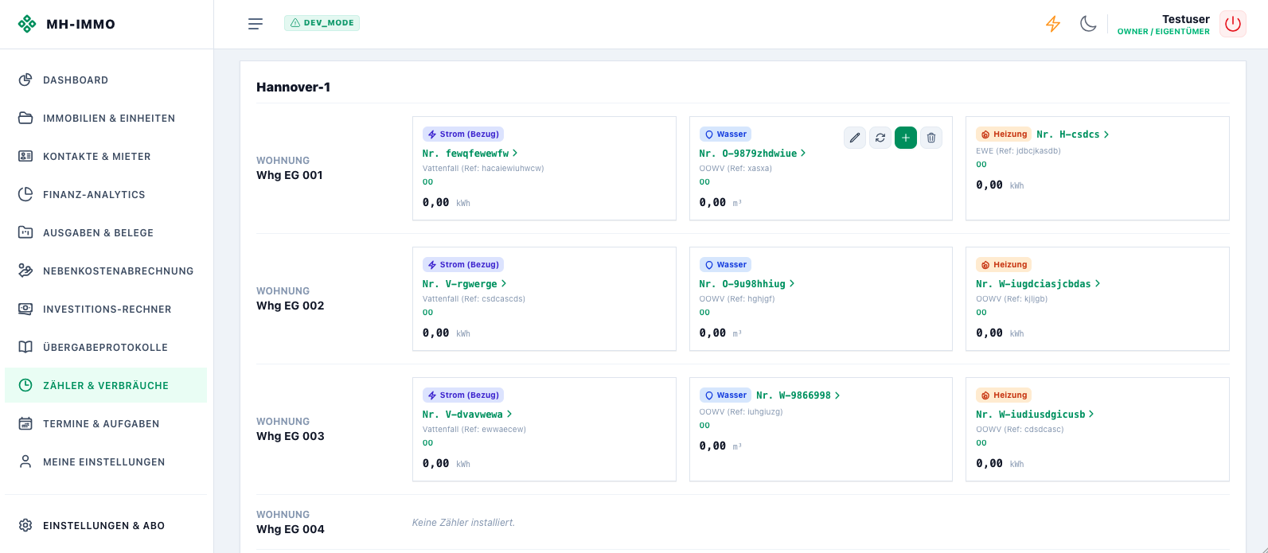Image resolution: width=1268 pixels, height=553 pixels.
Task: Open heating meter Nr. W-iudiusdgicusb
Action: coord(1035,414)
